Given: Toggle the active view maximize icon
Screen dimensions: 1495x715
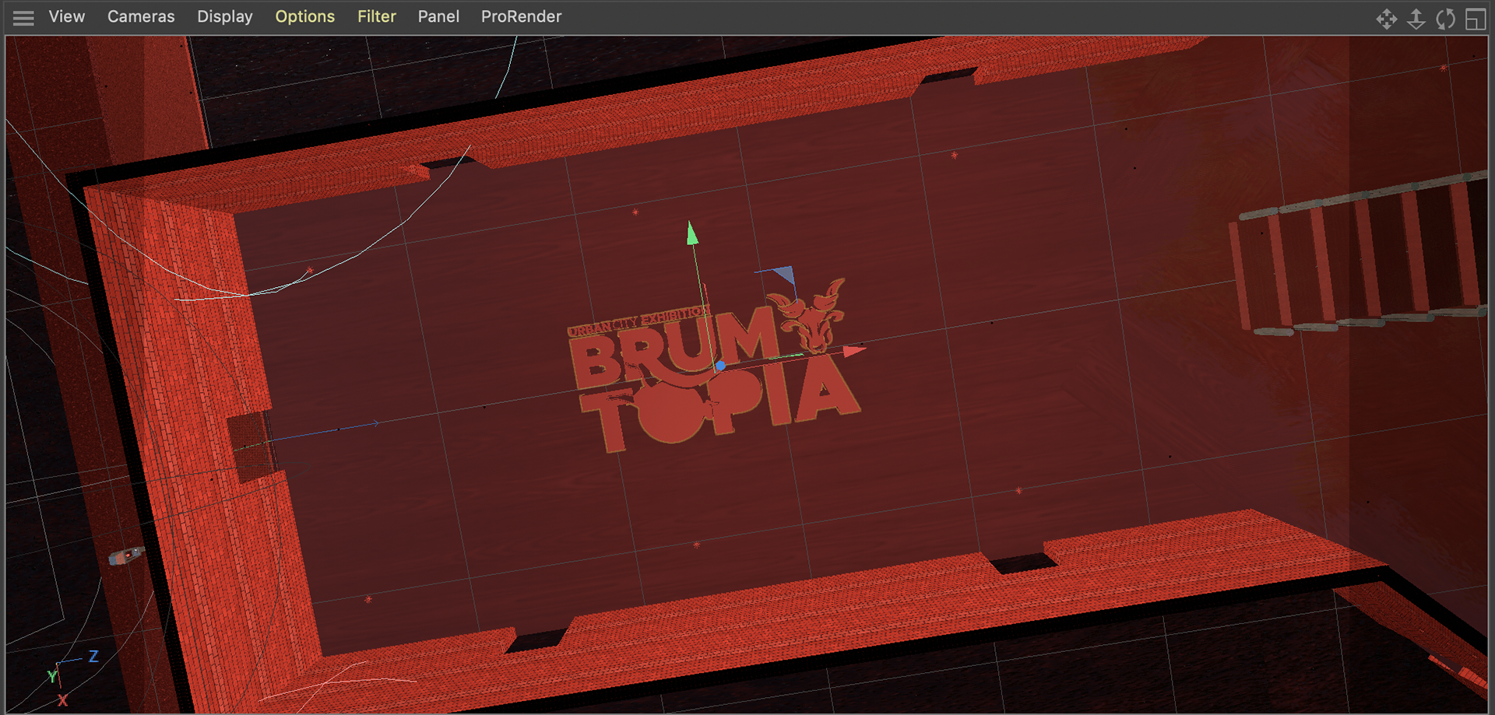Looking at the screenshot, I should pos(1476,19).
